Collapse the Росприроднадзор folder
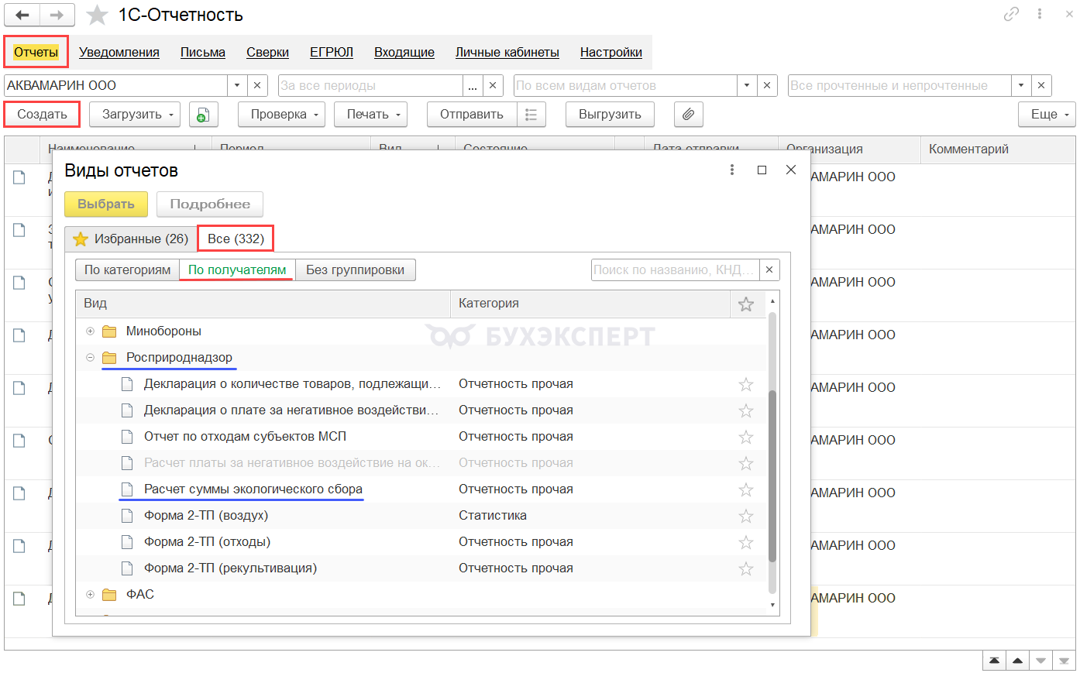 (x=91, y=358)
